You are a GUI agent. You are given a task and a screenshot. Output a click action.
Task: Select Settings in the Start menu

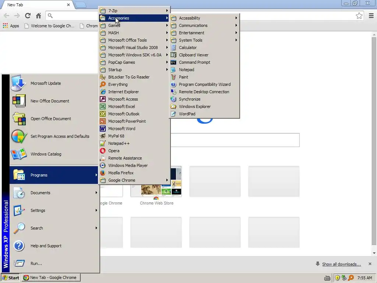click(54, 210)
